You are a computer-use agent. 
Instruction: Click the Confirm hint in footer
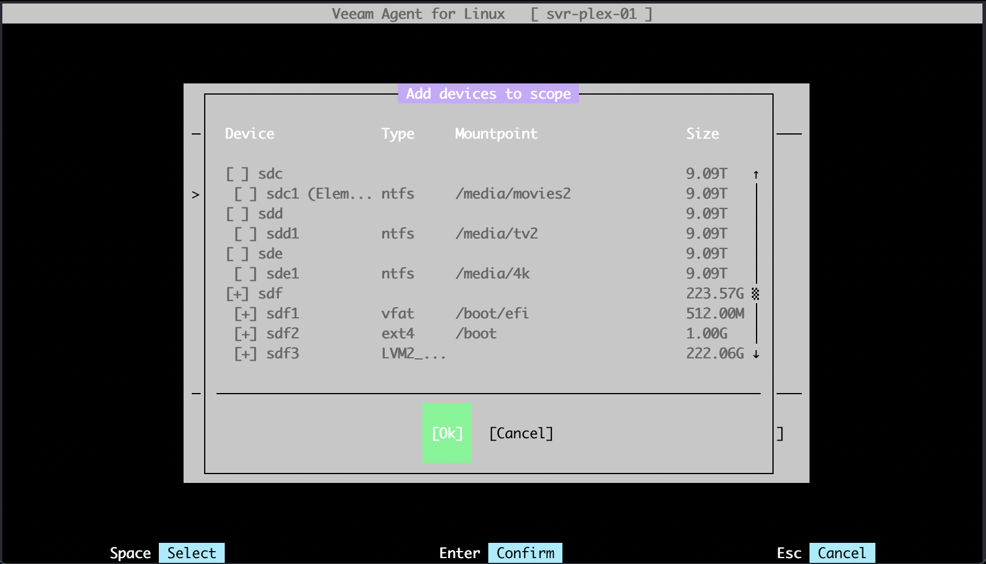[x=525, y=553]
